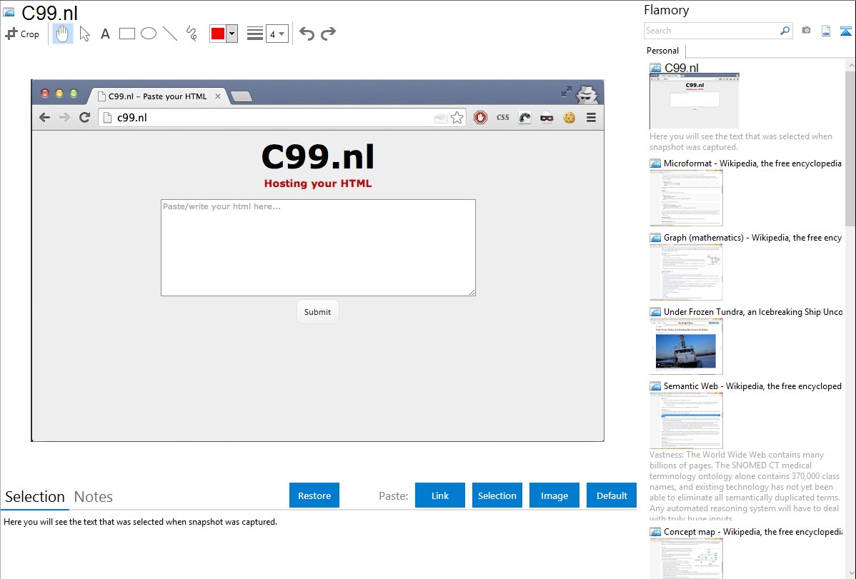Click the red color swatch

(218, 34)
